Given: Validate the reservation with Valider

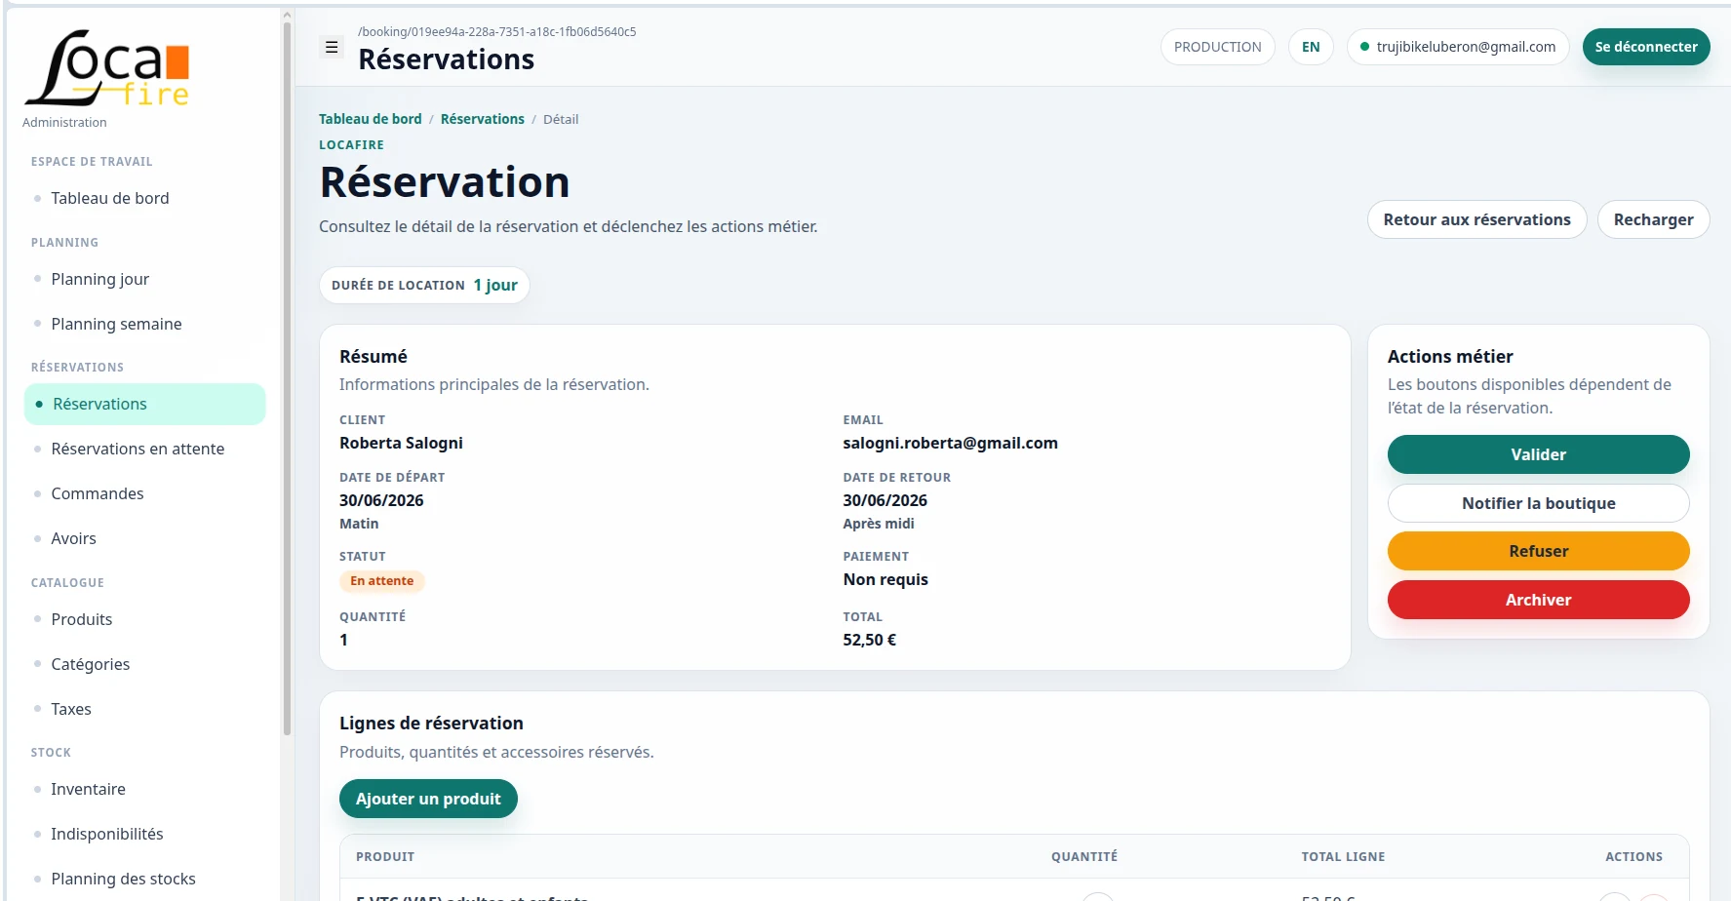Looking at the screenshot, I should (x=1538, y=454).
